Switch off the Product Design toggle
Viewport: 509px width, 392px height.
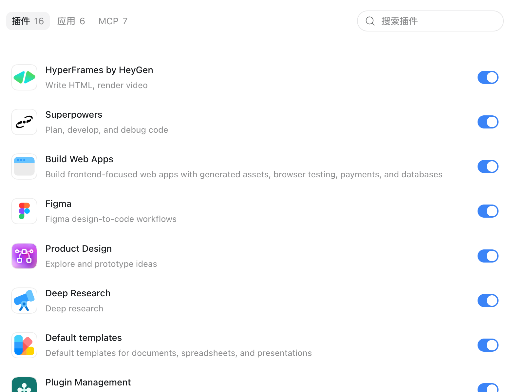488,256
